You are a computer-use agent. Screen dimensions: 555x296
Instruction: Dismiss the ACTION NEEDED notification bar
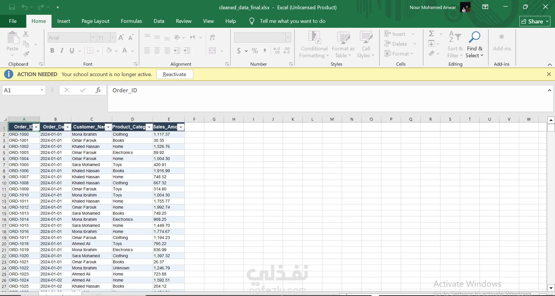(x=549, y=74)
